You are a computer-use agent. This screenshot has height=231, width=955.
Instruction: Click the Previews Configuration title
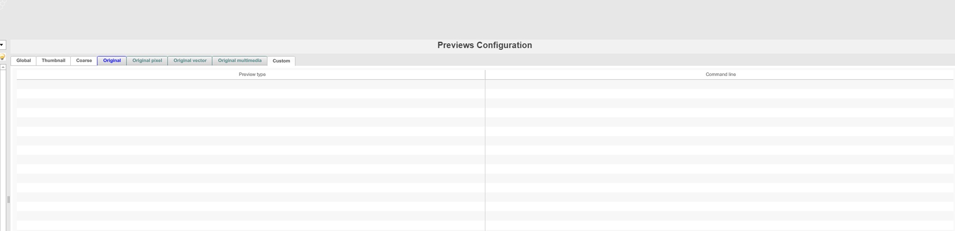[484, 45]
